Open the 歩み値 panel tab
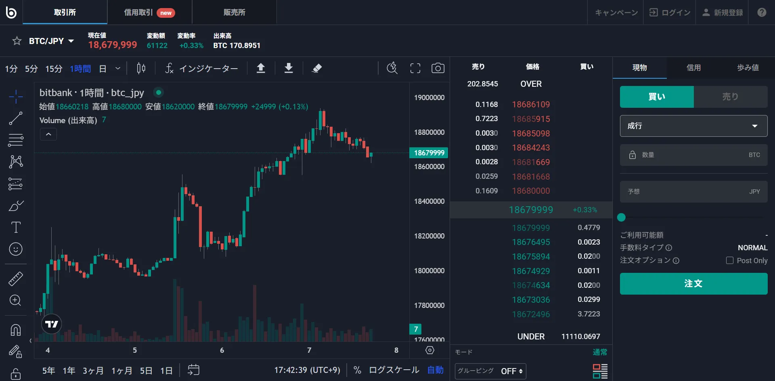This screenshot has width=775, height=381. click(747, 67)
